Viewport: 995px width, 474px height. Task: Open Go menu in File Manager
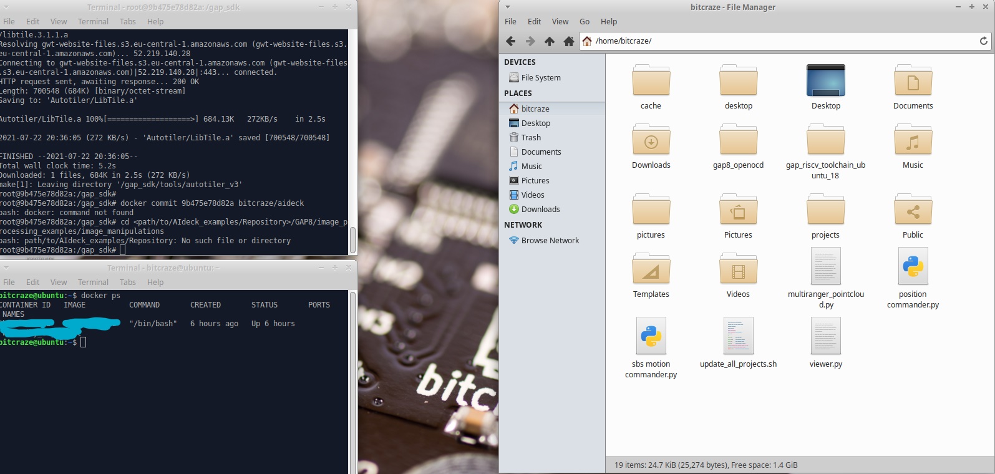click(585, 21)
